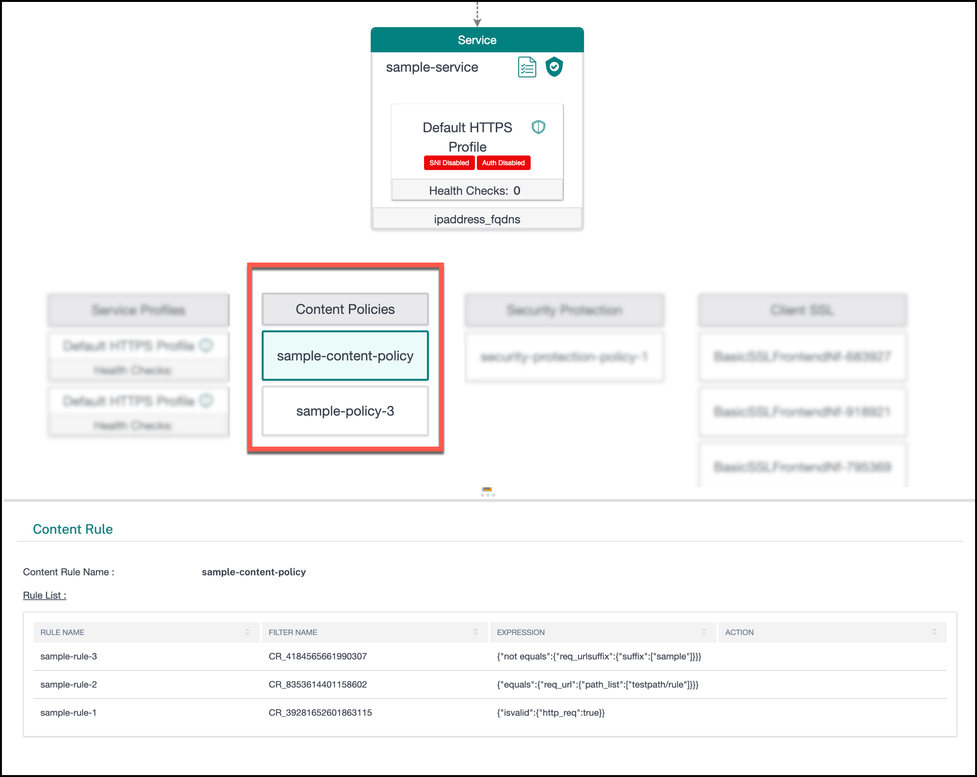This screenshot has height=777, width=977.
Task: Click the SNI Disabled red badge
Action: 449,163
